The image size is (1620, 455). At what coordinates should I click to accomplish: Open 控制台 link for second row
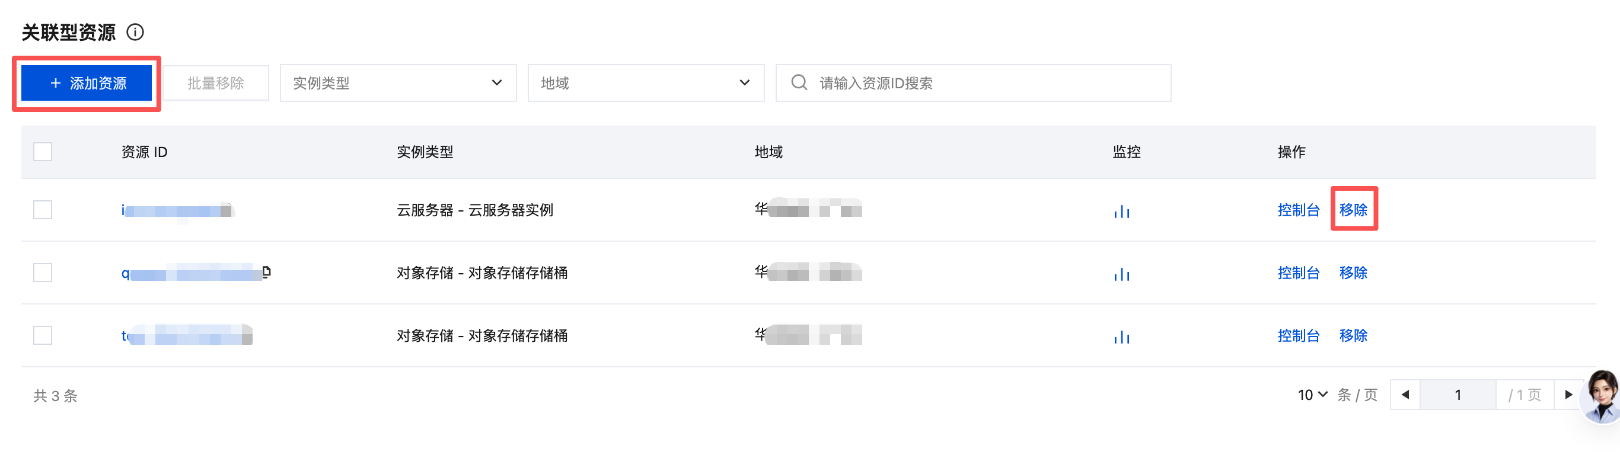pos(1298,273)
